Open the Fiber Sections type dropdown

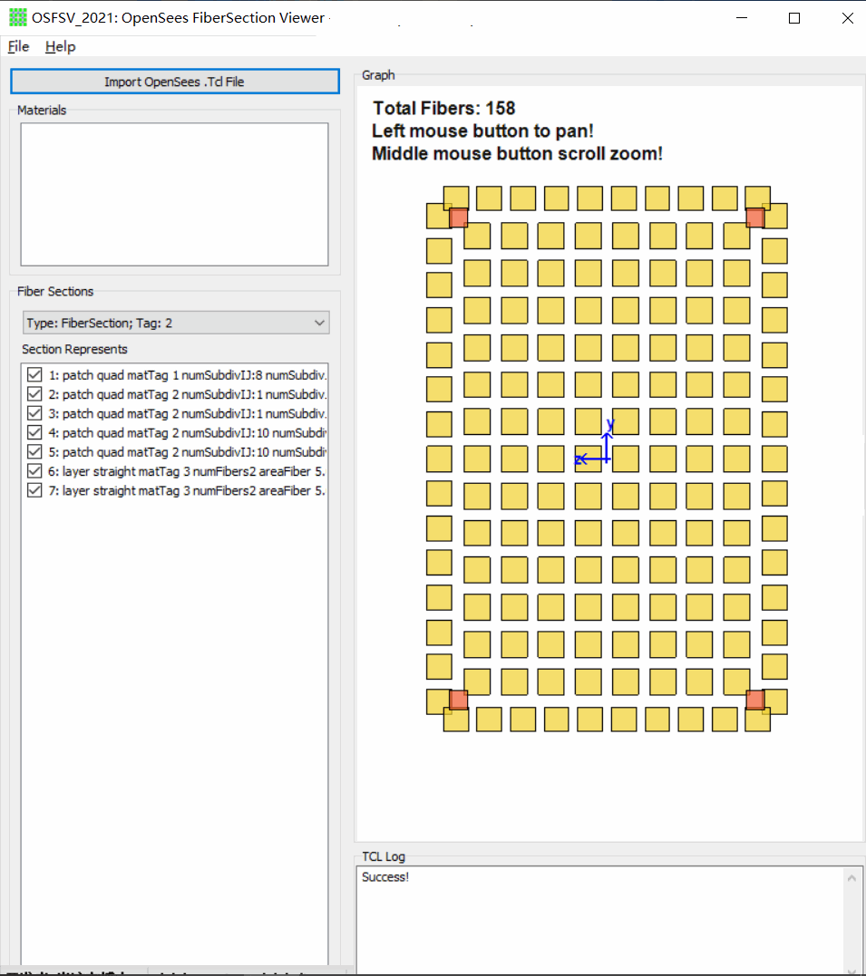(x=318, y=323)
